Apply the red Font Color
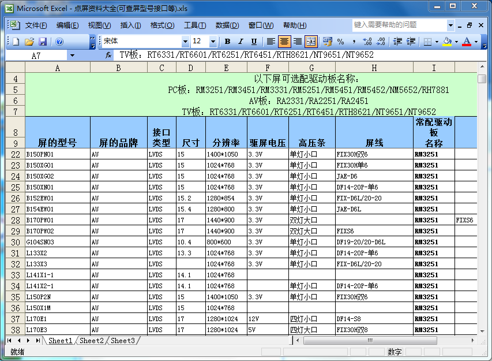 click(467, 42)
